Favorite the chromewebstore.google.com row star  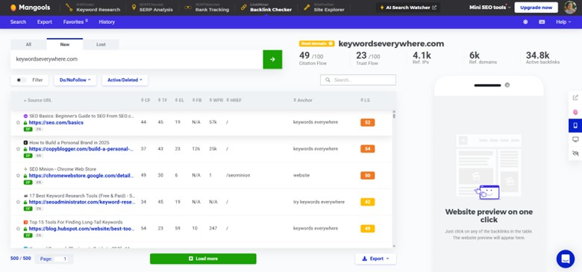18,176
